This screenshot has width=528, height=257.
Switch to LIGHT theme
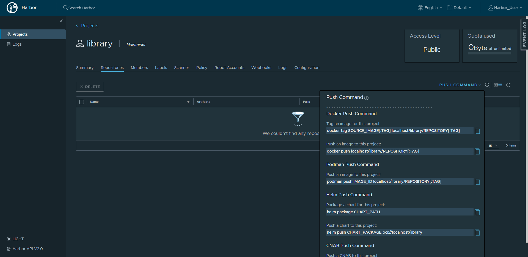(x=15, y=239)
